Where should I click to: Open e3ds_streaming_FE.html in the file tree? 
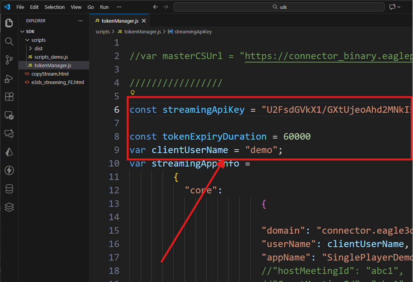57,82
